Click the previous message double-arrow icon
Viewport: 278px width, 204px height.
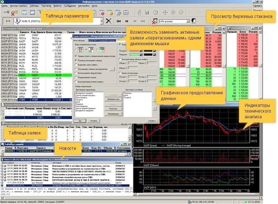tap(126, 21)
